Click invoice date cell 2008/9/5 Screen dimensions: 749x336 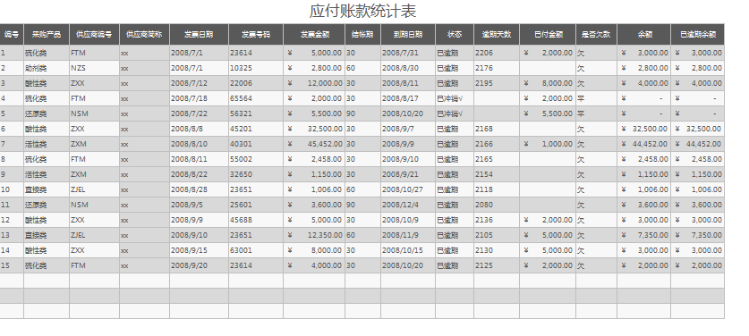pos(199,206)
